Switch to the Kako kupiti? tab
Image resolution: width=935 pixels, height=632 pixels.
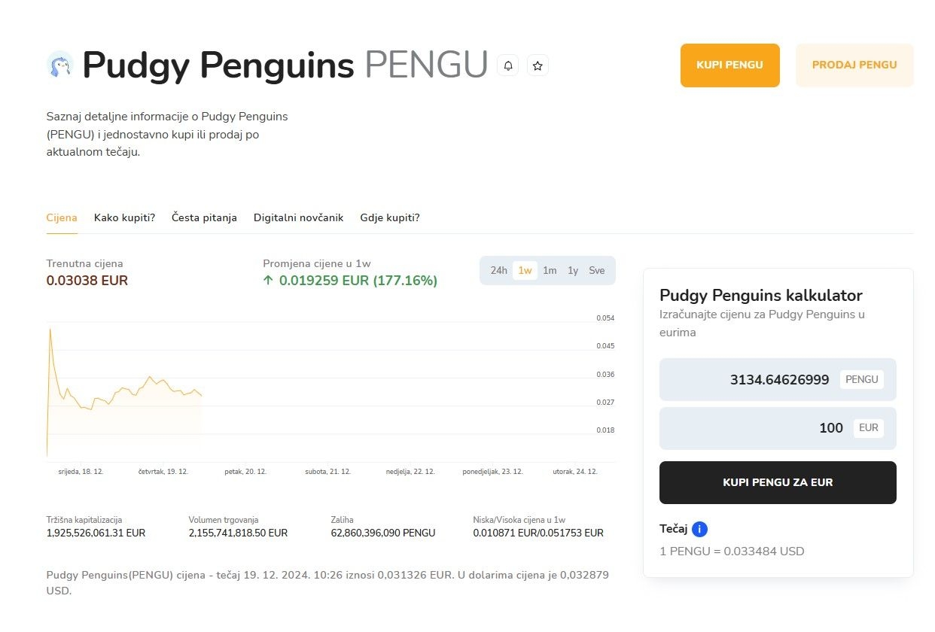click(x=124, y=217)
